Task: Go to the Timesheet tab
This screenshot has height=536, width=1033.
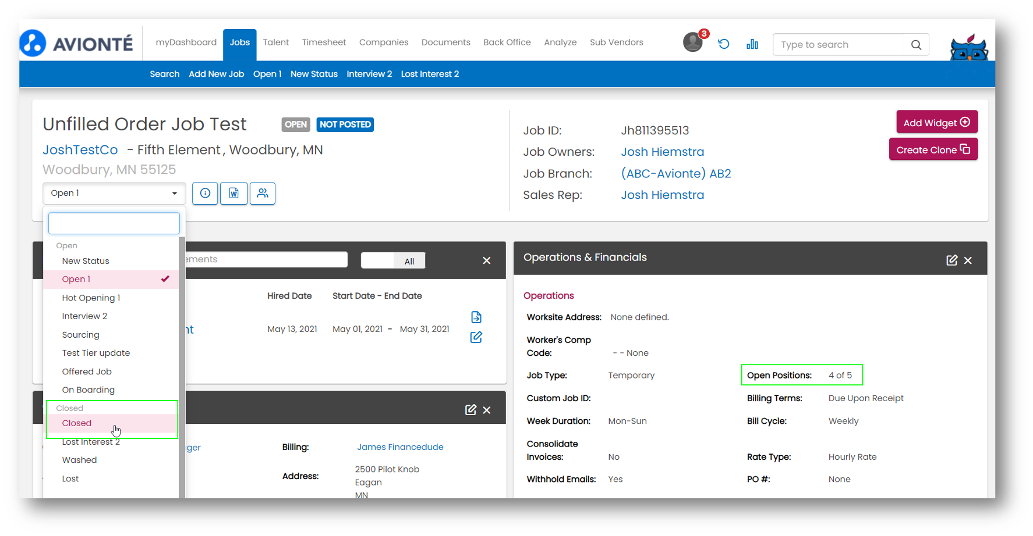Action: pyautogui.click(x=324, y=42)
